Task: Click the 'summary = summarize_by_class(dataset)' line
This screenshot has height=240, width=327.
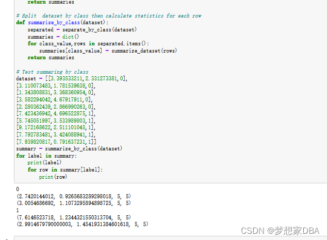Action: (x=69, y=149)
